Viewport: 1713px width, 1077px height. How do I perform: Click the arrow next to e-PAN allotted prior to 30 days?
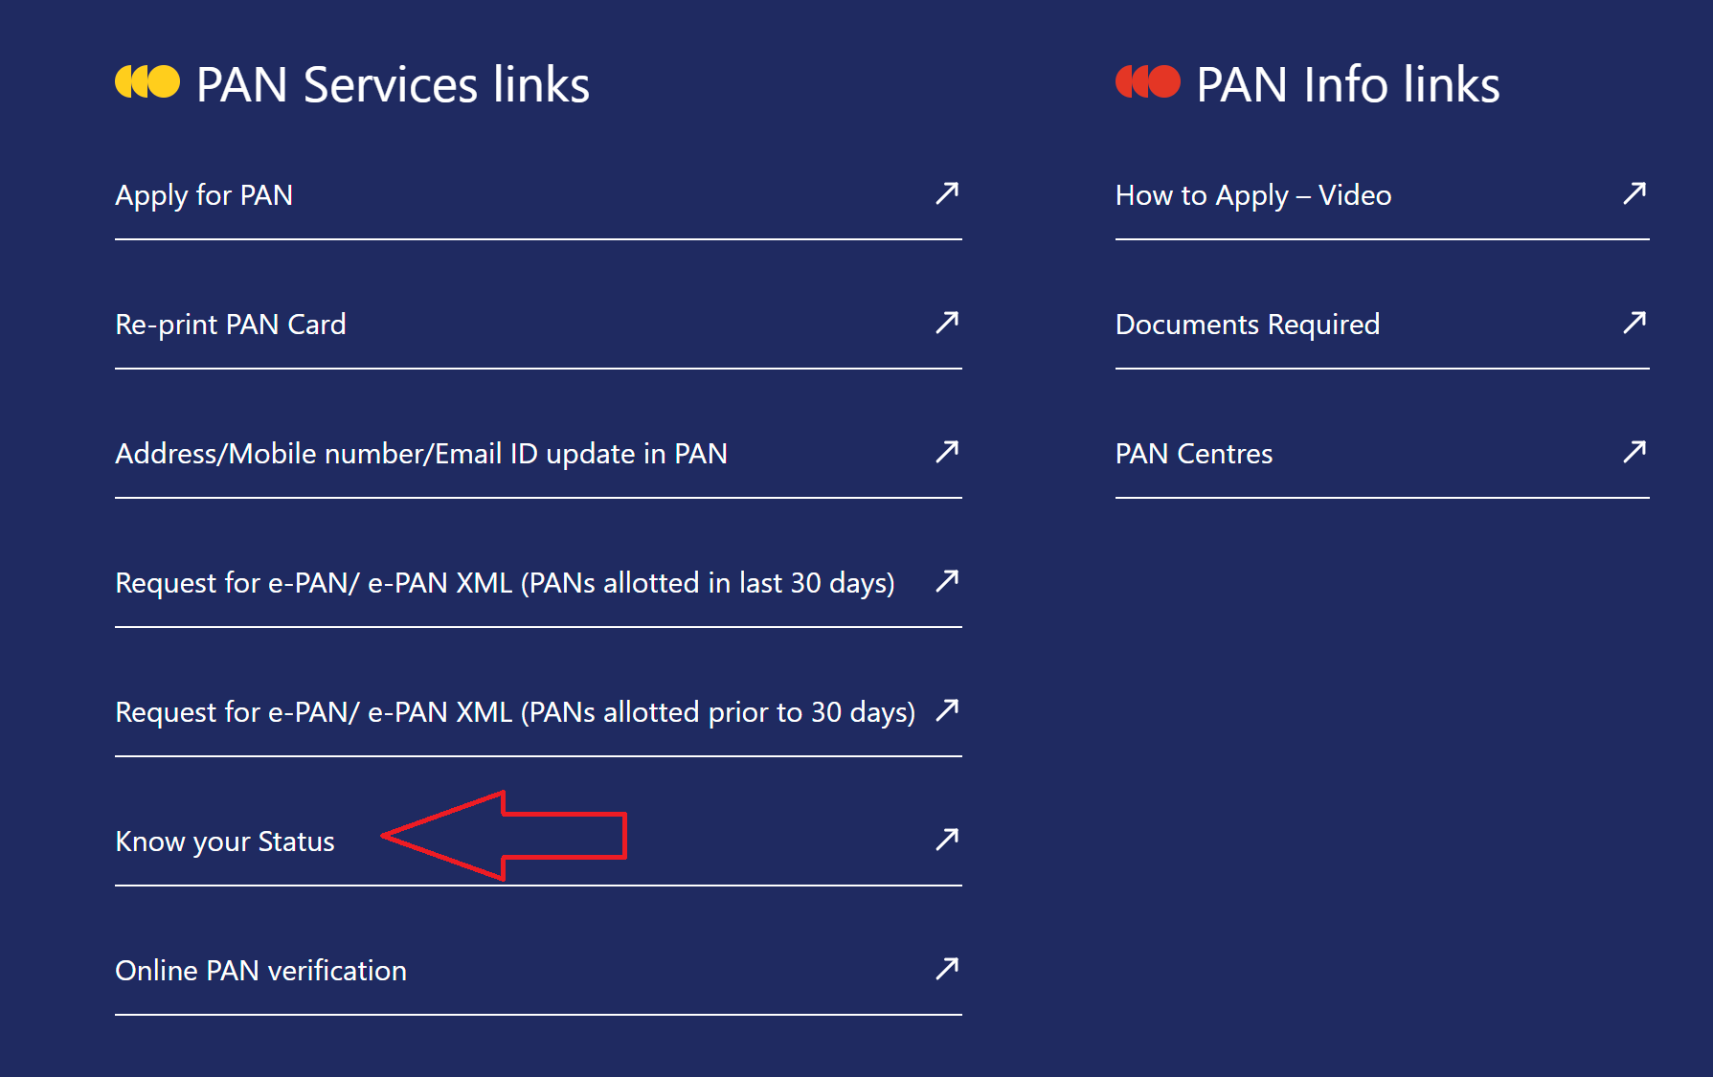[946, 711]
